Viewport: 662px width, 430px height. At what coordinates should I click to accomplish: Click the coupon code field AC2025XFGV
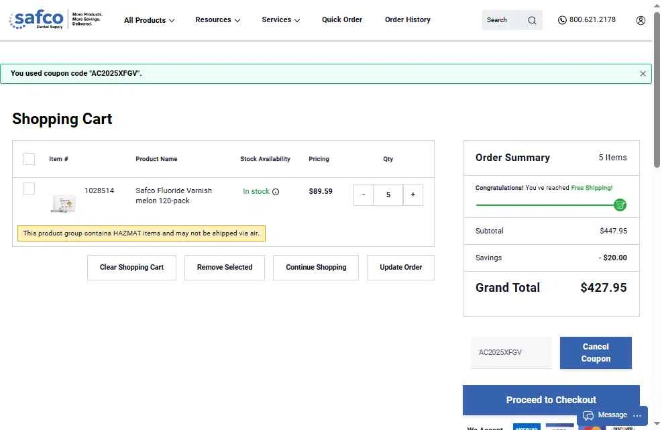(x=511, y=353)
